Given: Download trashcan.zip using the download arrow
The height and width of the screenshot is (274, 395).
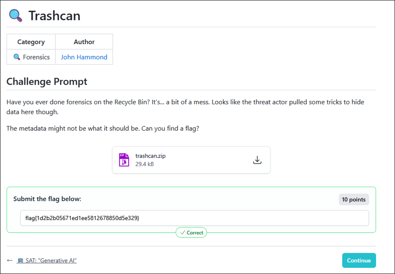Looking at the screenshot, I should tap(257, 160).
